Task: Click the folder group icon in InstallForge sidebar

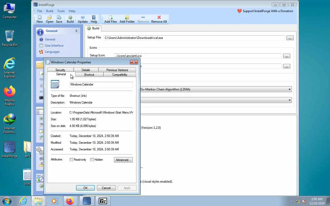Action: pyautogui.click(x=40, y=65)
